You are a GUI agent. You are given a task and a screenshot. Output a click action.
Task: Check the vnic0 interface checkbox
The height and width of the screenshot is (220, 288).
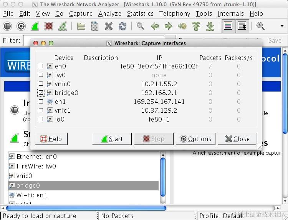41,84
